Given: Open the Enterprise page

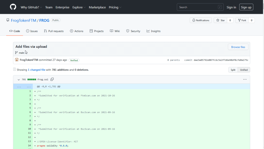Looking at the screenshot, I should tap(62, 7).
